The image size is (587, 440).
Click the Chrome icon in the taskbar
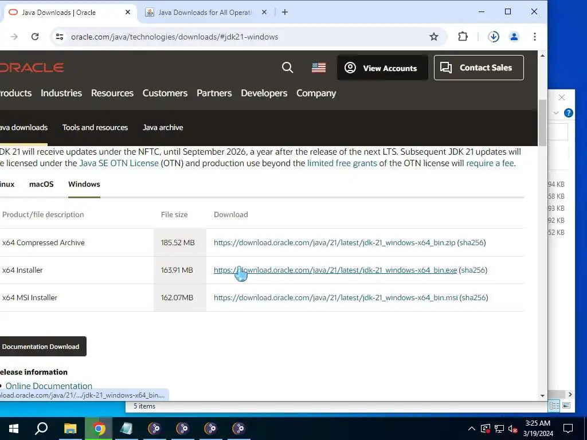[x=99, y=429]
